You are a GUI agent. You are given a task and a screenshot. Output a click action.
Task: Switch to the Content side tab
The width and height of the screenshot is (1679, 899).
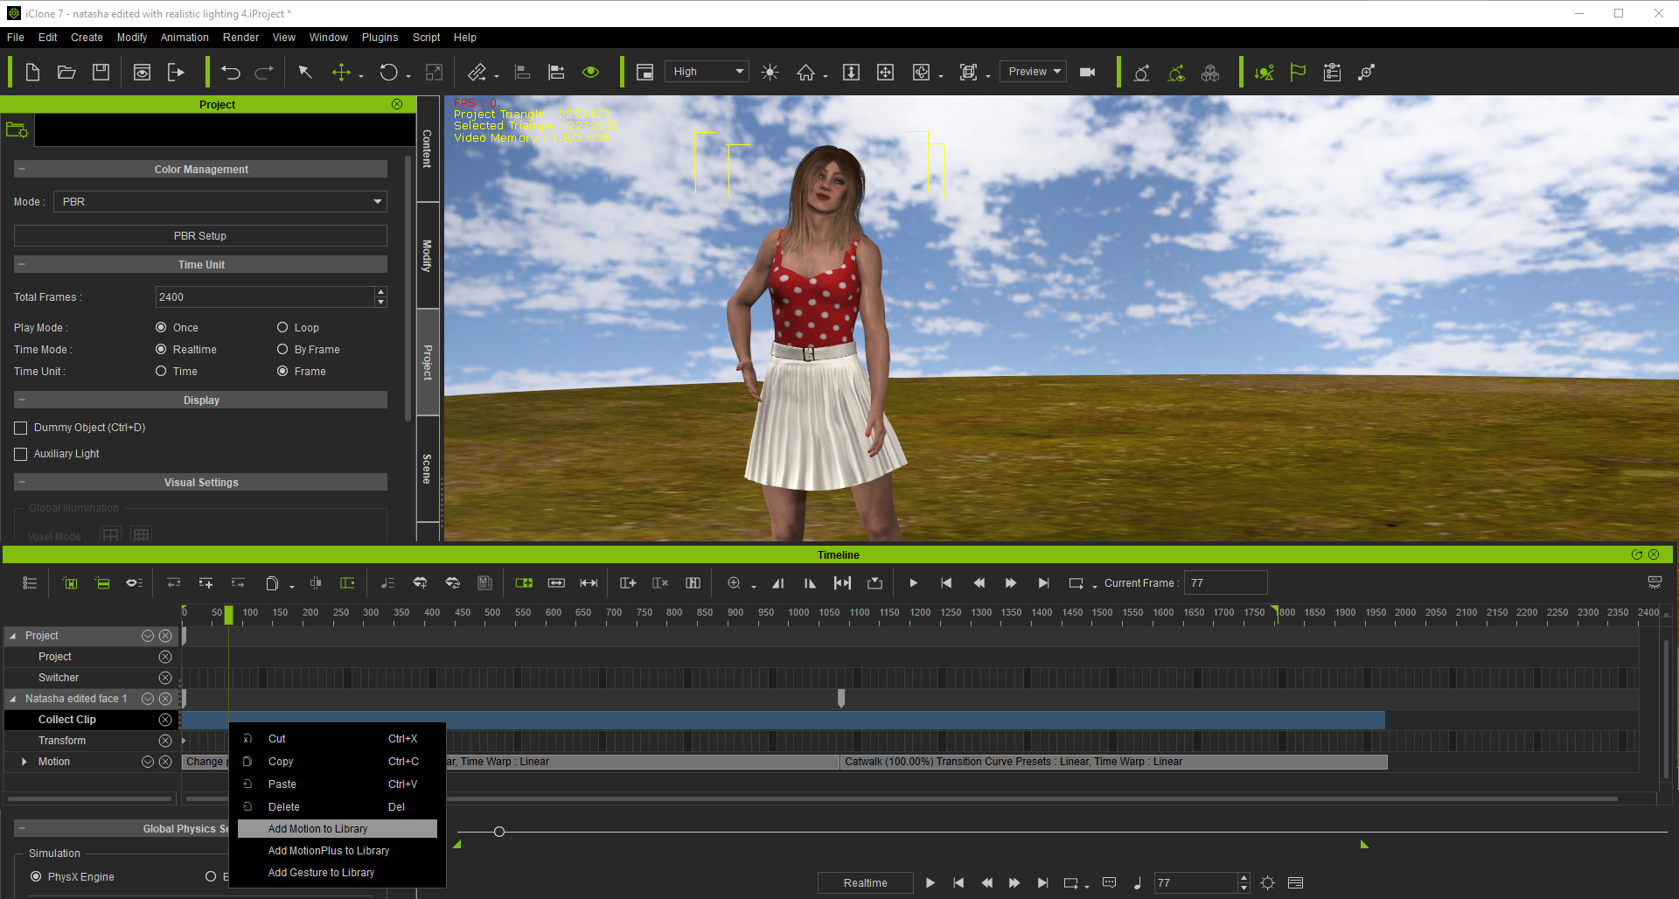[x=428, y=149]
